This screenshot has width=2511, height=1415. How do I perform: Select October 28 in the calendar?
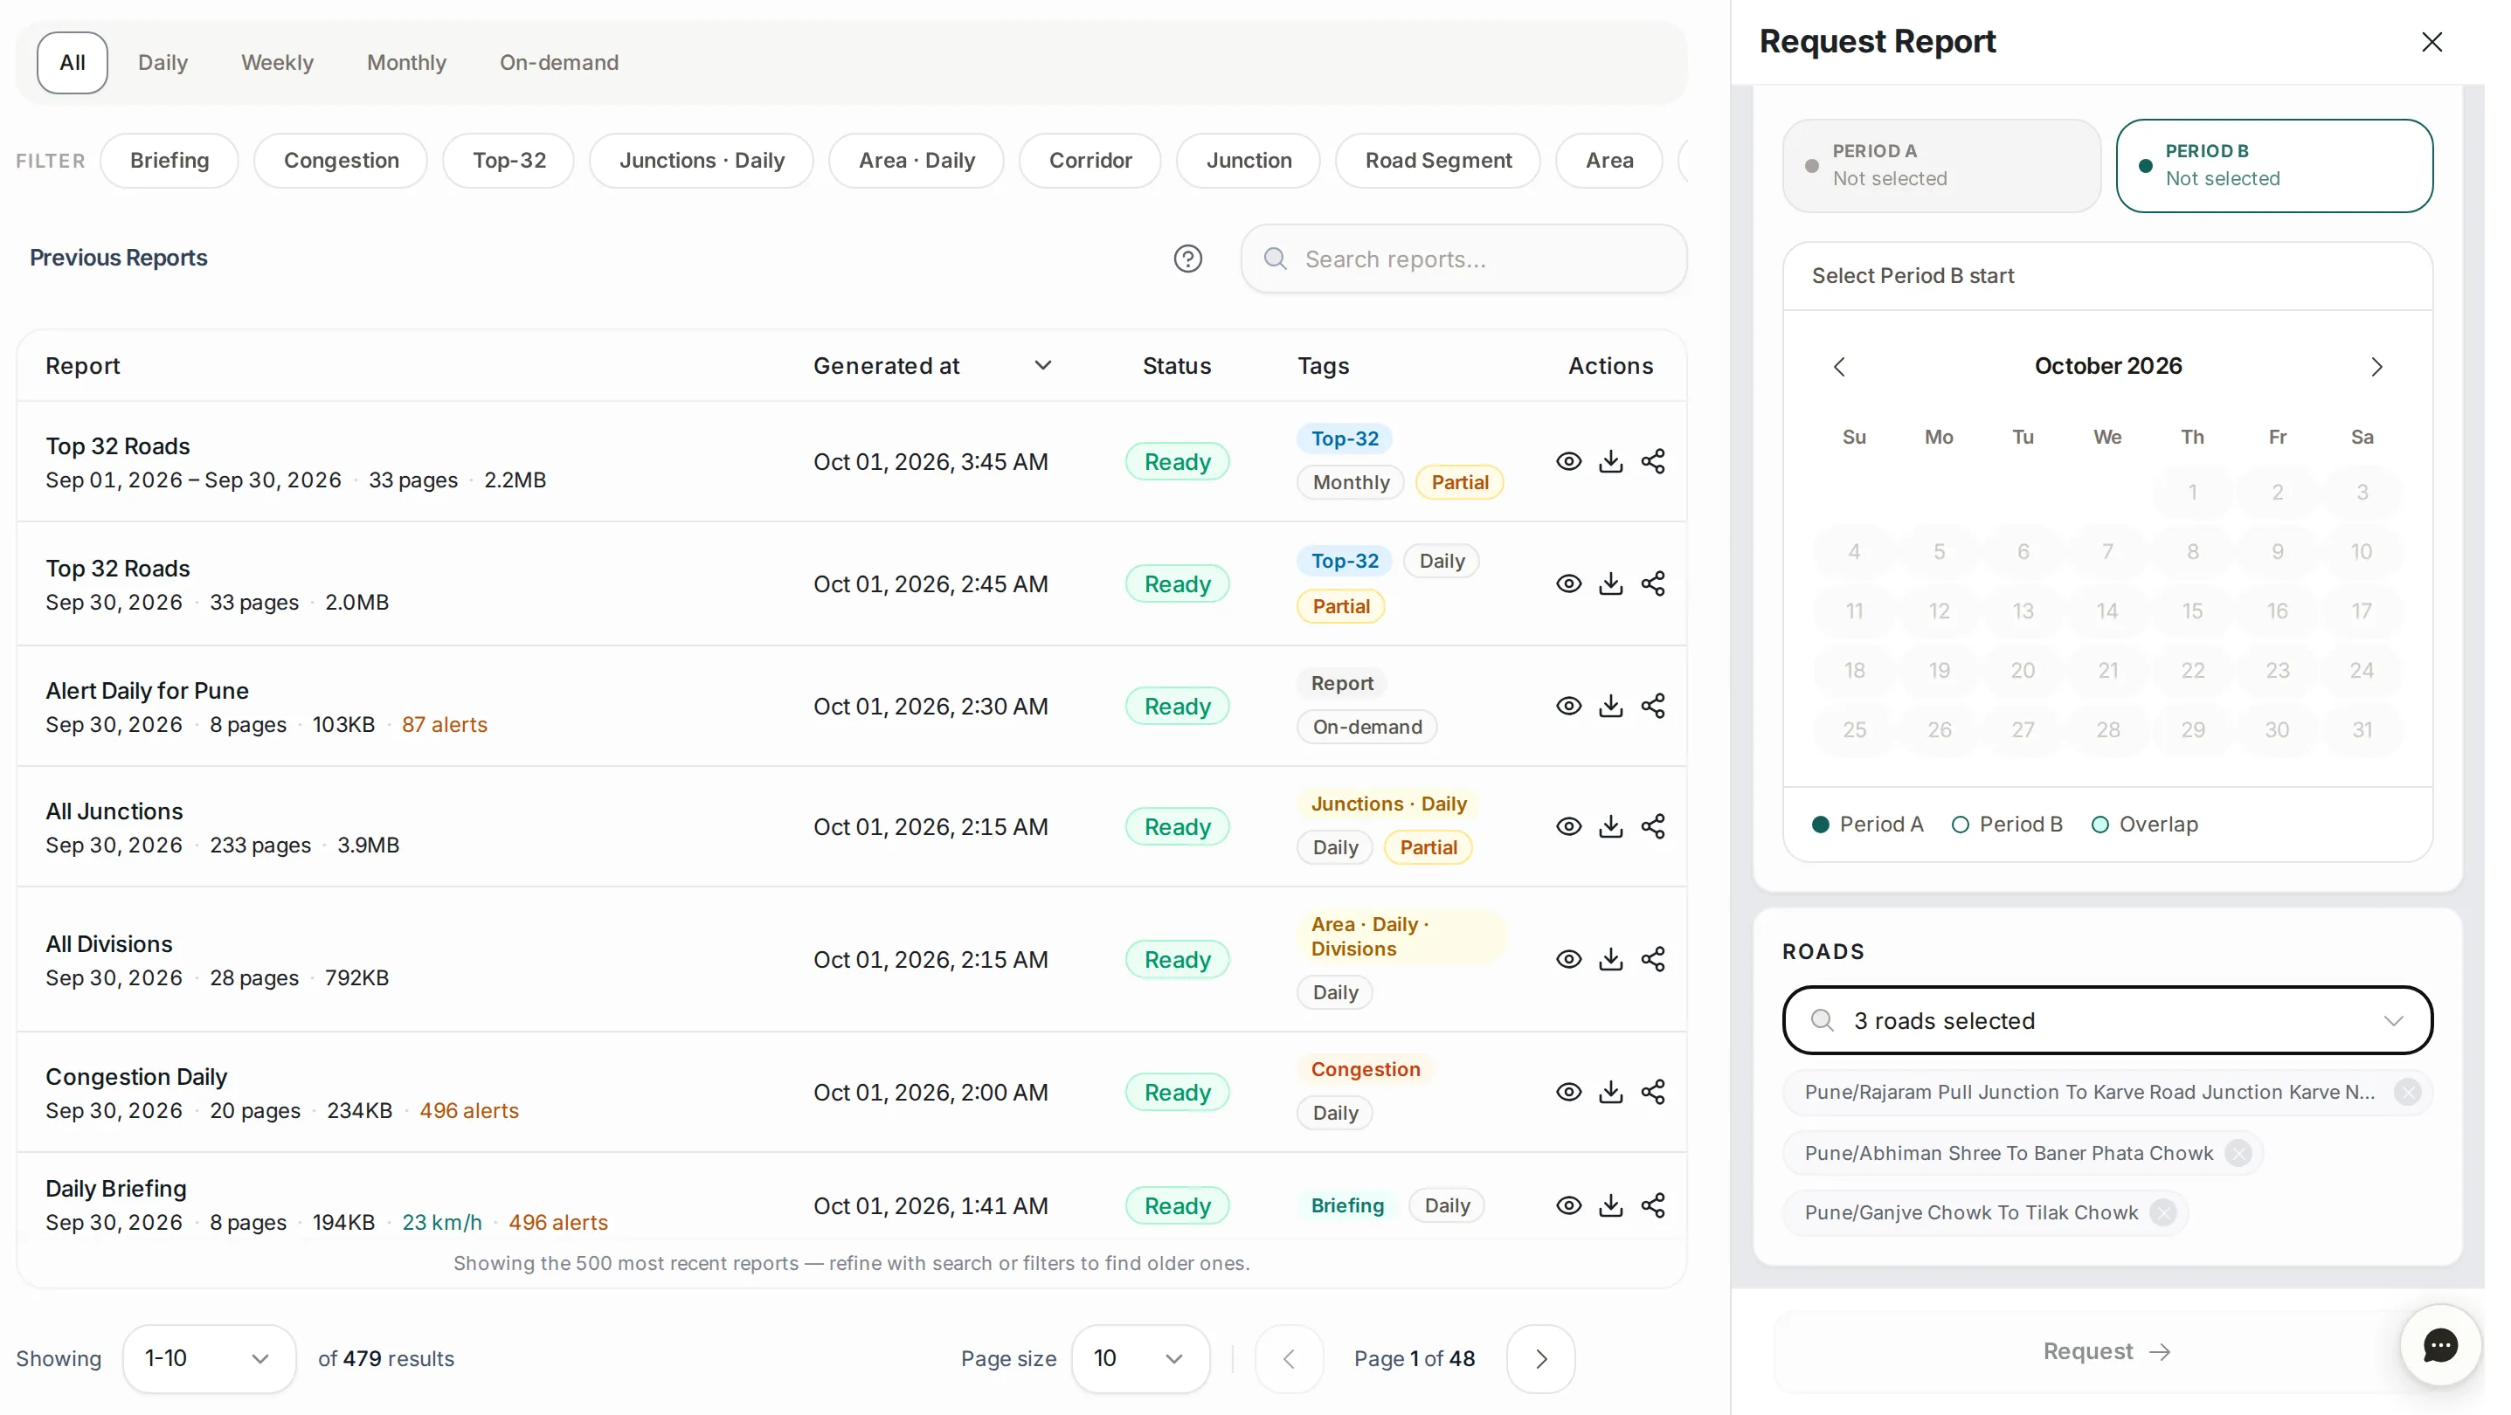click(2107, 730)
